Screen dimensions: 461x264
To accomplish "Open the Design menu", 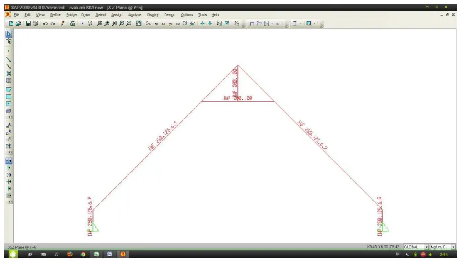I will point(170,14).
